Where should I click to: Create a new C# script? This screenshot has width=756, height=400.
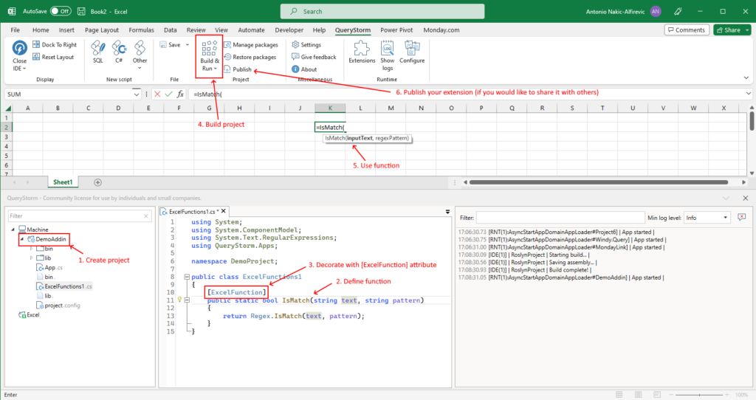[x=118, y=52]
